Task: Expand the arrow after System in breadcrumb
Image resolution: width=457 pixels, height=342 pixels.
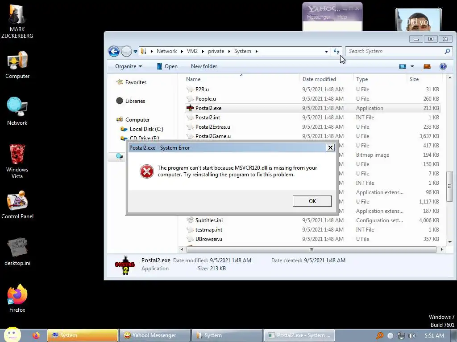Action: point(257,51)
